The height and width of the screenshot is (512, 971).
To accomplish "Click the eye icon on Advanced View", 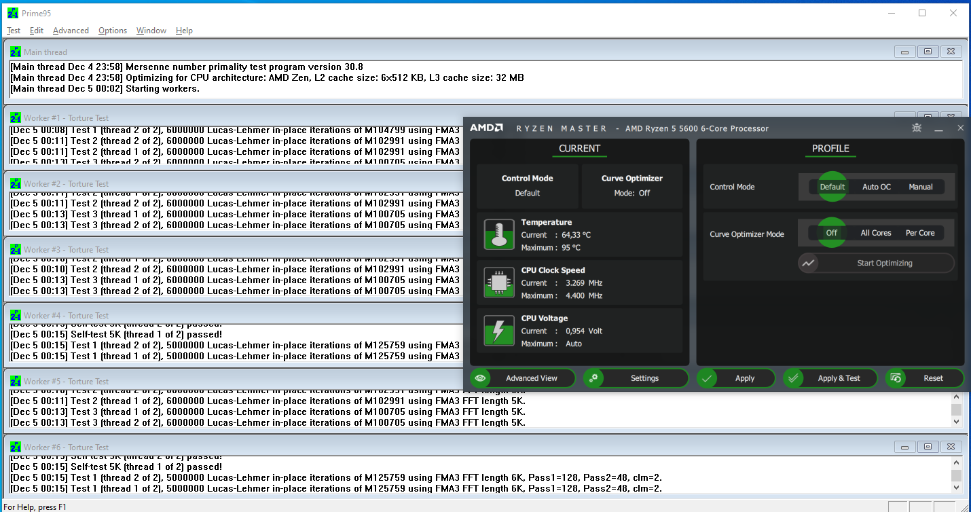I will [x=481, y=378].
